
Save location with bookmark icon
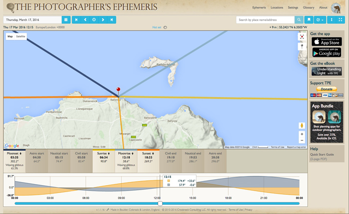pos(309,20)
